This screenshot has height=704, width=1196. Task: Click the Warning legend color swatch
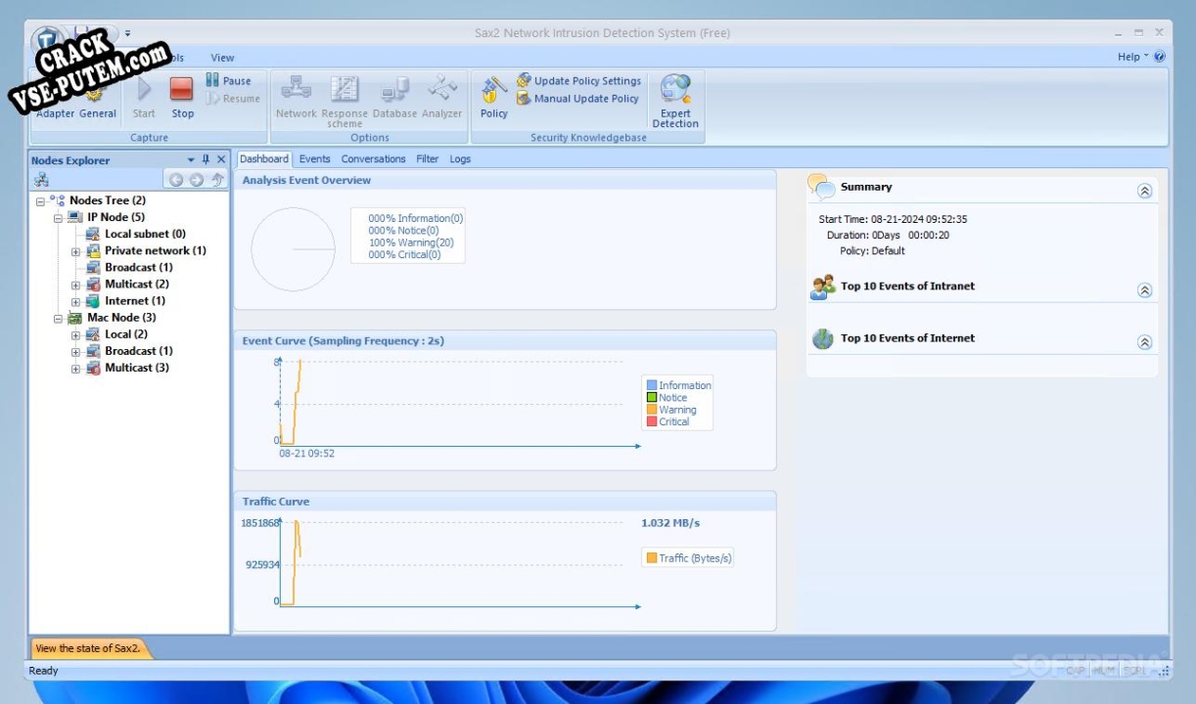[x=652, y=410]
